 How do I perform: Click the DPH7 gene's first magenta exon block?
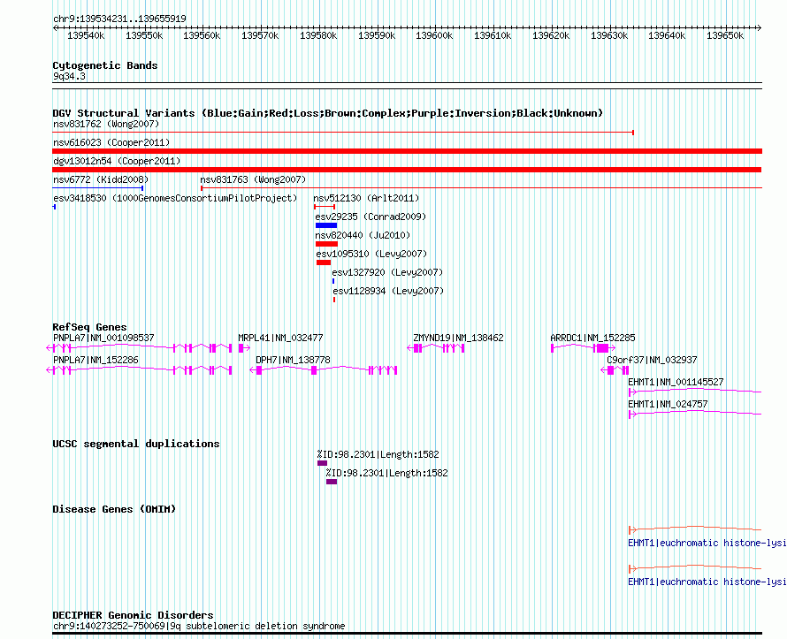click(x=259, y=370)
